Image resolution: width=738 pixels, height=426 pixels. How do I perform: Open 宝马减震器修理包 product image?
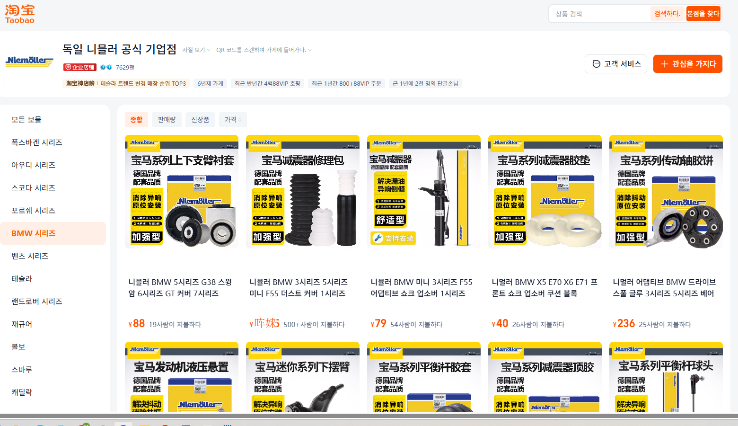[303, 192]
